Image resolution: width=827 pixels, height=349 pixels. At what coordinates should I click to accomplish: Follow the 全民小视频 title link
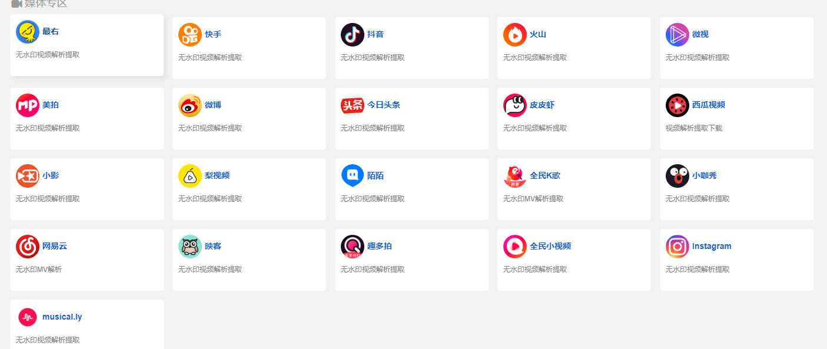(550, 246)
